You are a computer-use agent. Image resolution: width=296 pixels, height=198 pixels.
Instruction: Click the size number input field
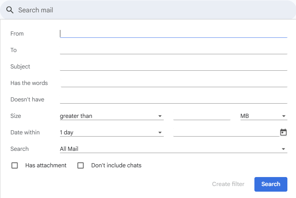[x=202, y=116]
